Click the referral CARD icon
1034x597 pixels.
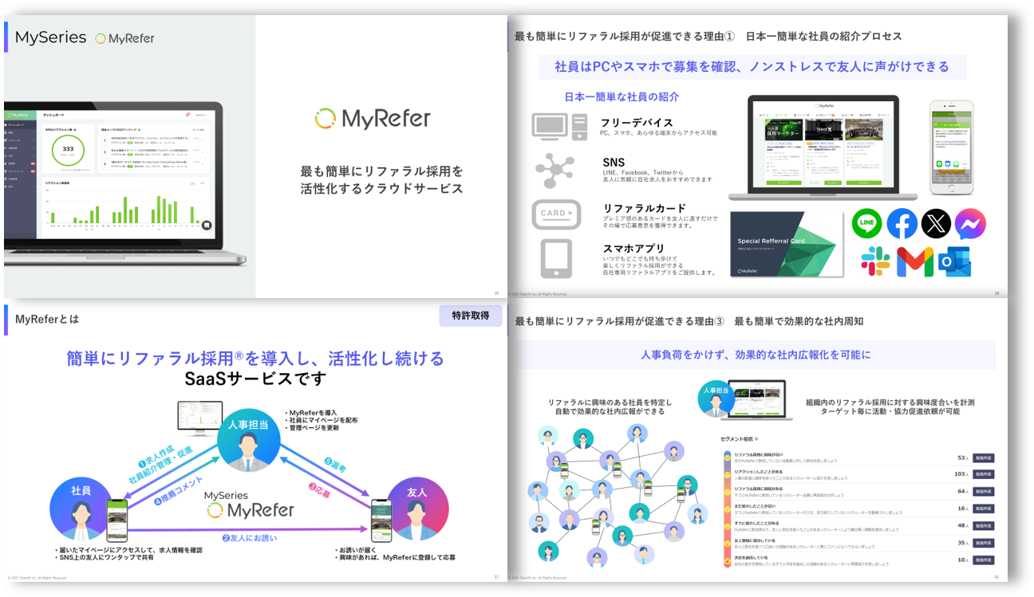point(556,214)
